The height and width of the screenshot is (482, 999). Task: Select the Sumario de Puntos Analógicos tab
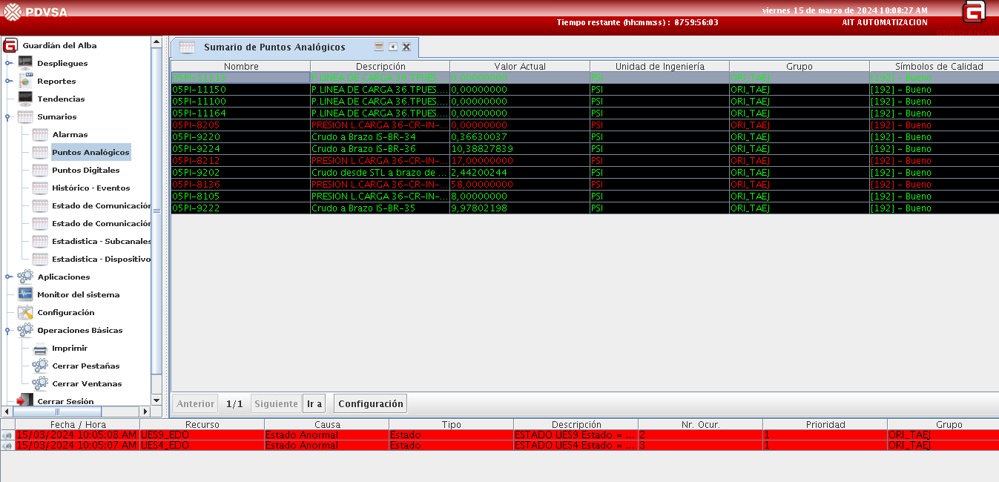pyautogui.click(x=274, y=47)
